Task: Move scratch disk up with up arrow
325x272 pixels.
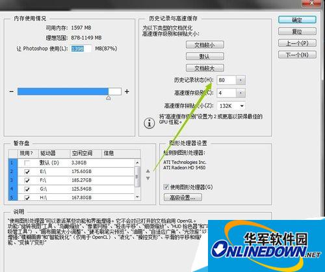Action: point(148,171)
